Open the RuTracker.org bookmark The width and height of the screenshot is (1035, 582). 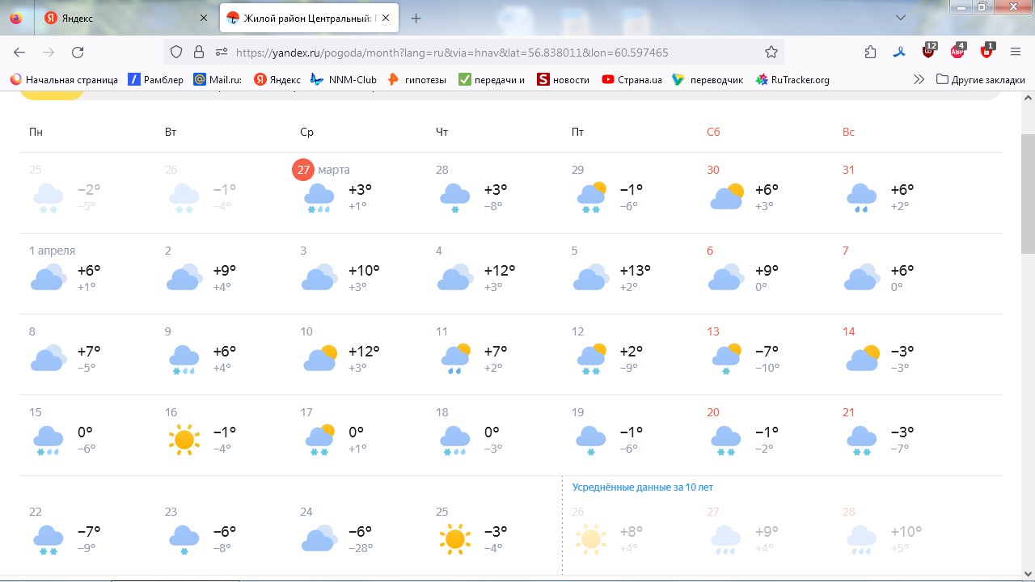pyautogui.click(x=792, y=79)
